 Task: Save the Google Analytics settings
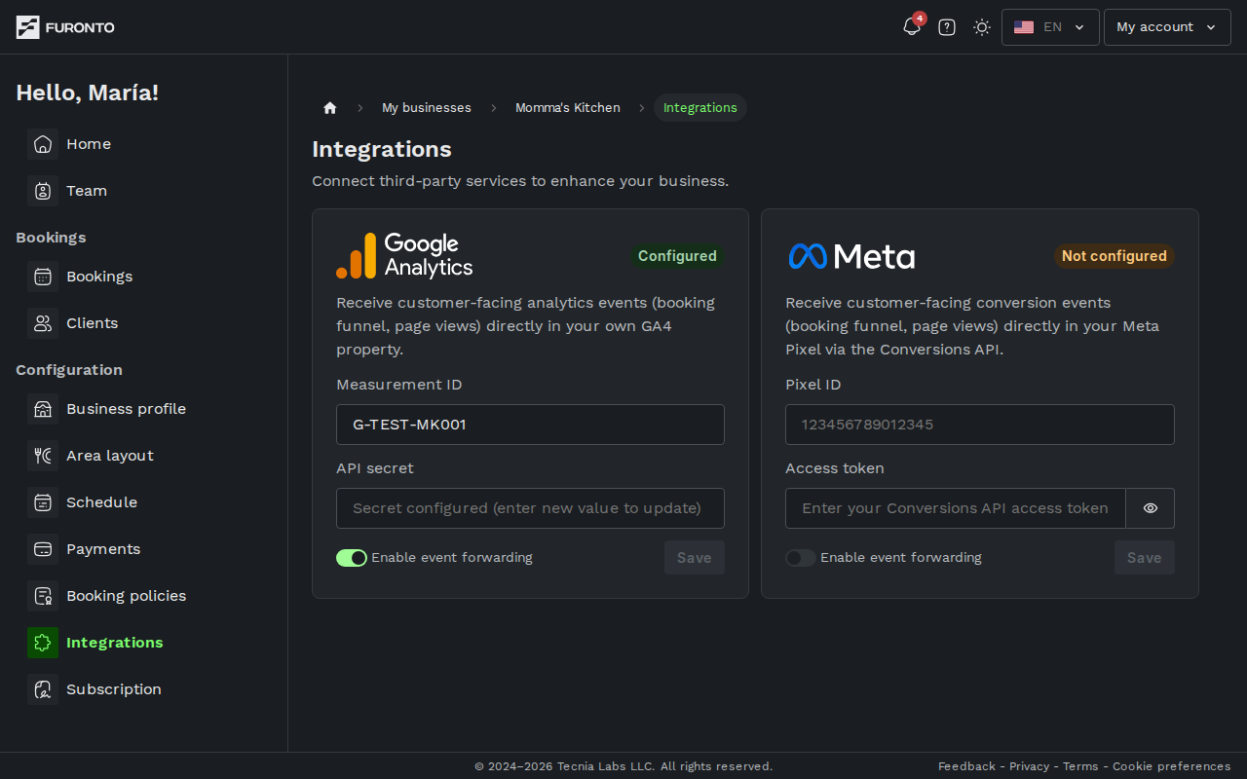[x=695, y=558]
